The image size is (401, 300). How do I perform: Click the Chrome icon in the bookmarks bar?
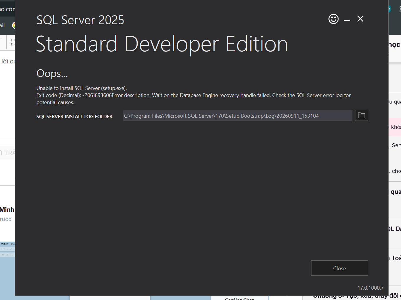click(x=13, y=25)
